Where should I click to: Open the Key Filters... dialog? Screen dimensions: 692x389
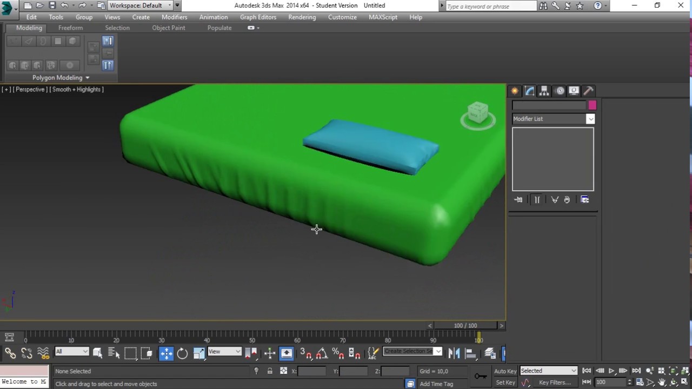tap(555, 383)
